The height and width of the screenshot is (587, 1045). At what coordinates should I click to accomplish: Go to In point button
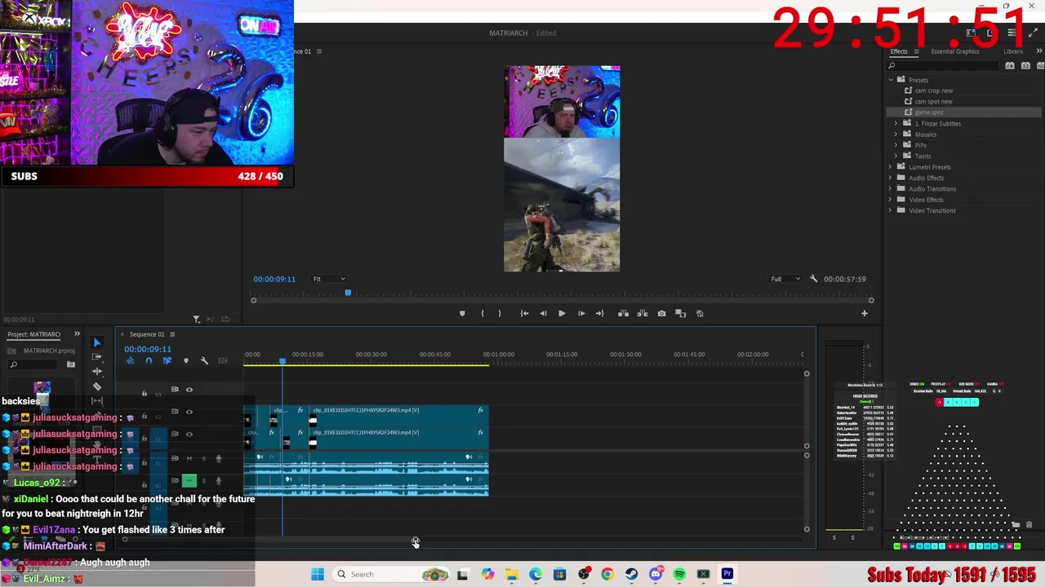(x=524, y=313)
